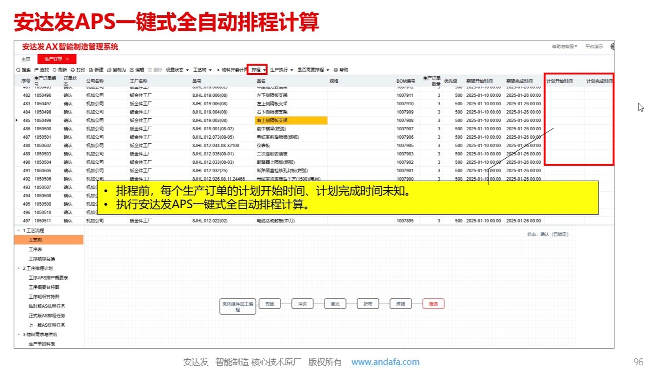659x370 pixels.
Task: Open the 设置状态 dropdown
Action: point(177,70)
